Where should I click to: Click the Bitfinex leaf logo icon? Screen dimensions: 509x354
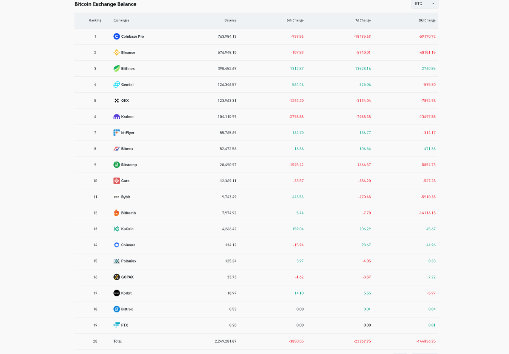point(117,69)
